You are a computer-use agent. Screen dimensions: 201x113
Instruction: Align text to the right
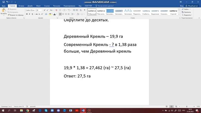[66, 14]
